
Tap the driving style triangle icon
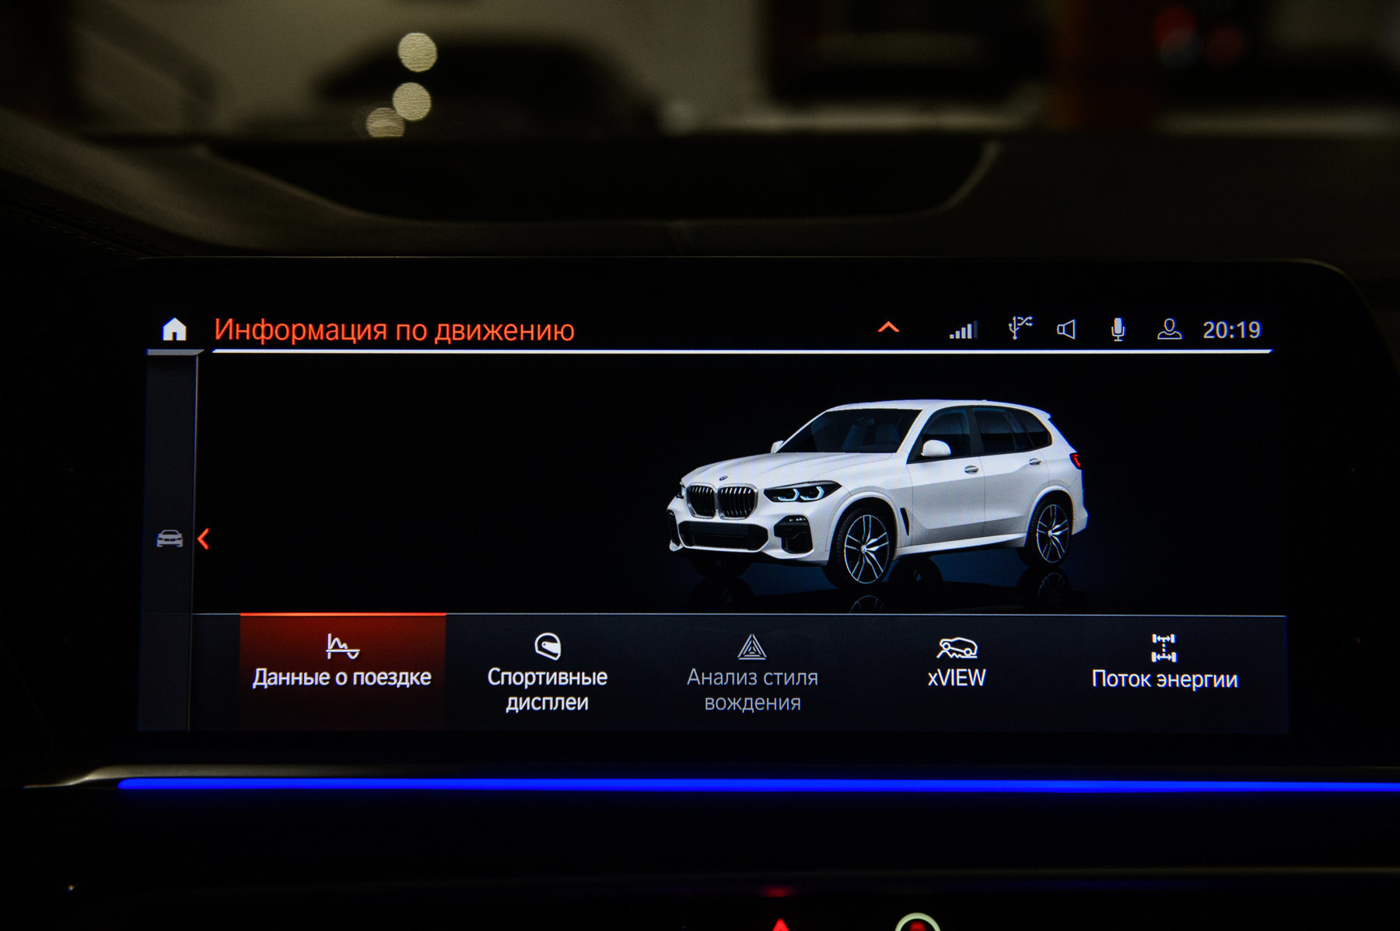pyautogui.click(x=752, y=647)
